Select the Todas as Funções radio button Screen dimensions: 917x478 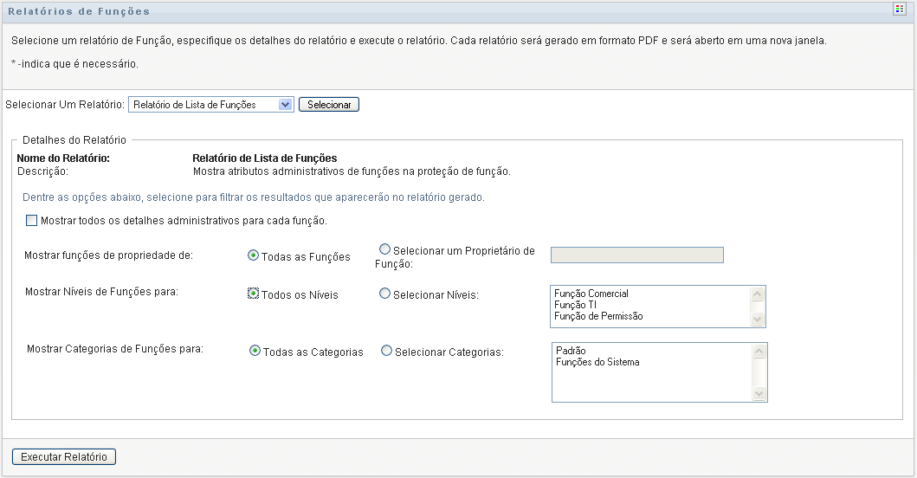click(254, 255)
